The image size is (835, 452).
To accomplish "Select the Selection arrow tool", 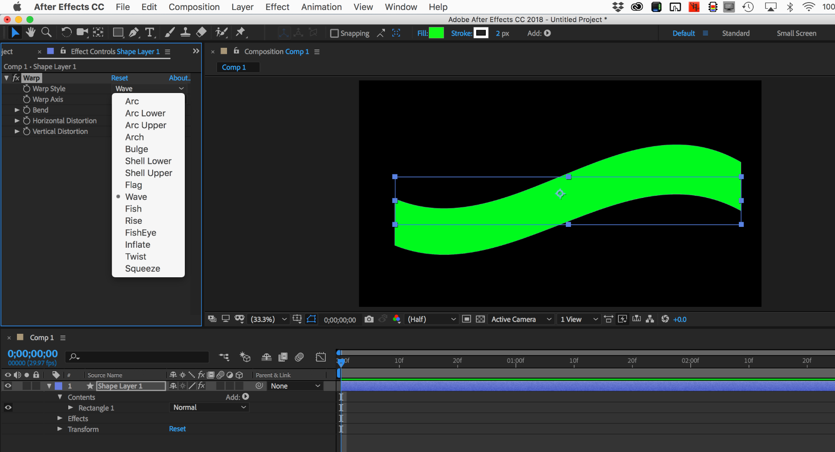I will [15, 33].
